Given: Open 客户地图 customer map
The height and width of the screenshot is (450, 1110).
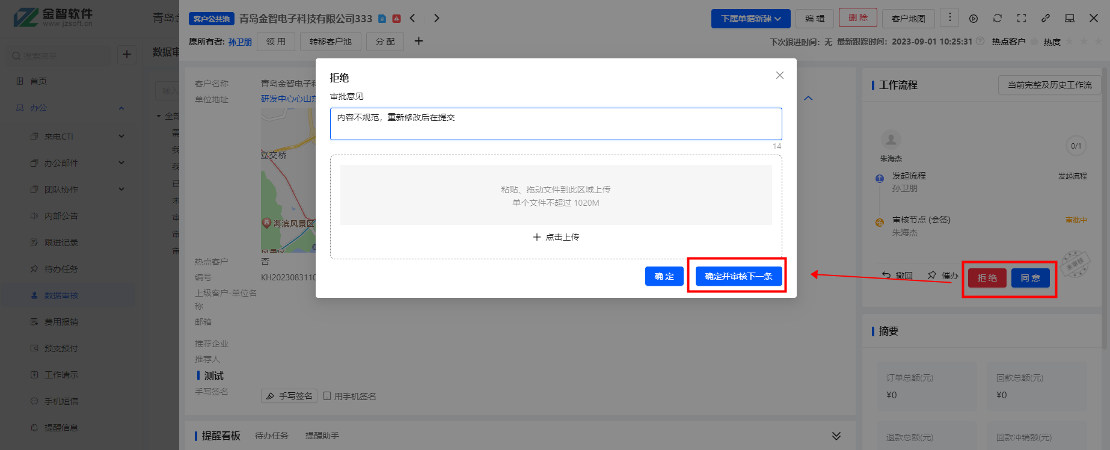Looking at the screenshot, I should pyautogui.click(x=909, y=19).
